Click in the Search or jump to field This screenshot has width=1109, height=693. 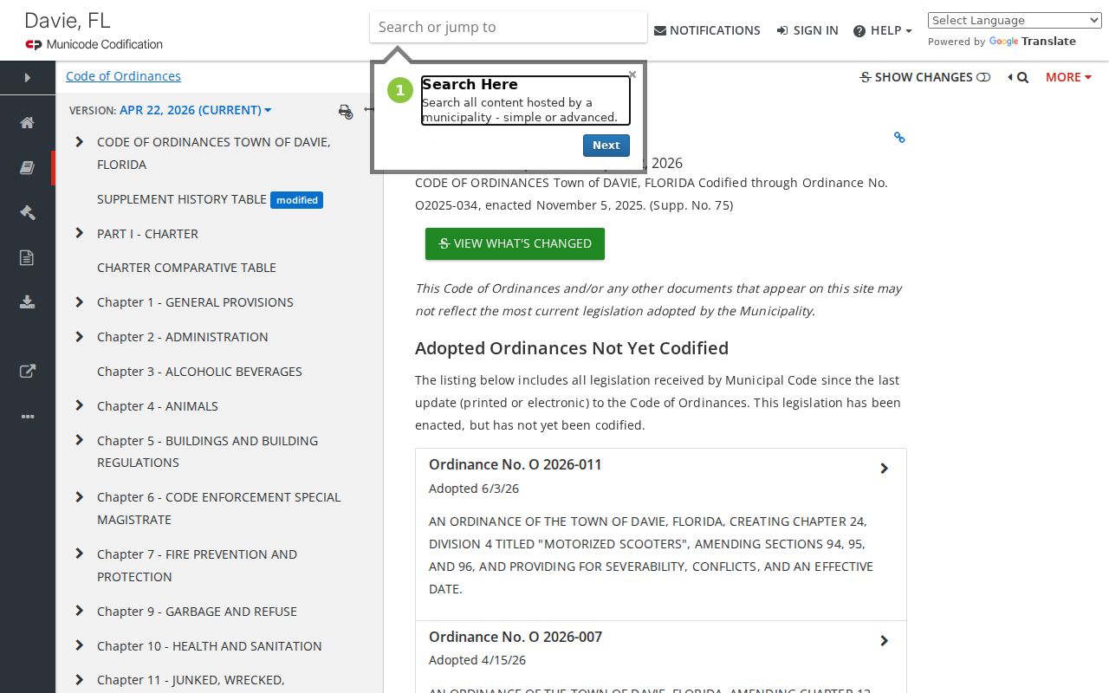pos(509,27)
